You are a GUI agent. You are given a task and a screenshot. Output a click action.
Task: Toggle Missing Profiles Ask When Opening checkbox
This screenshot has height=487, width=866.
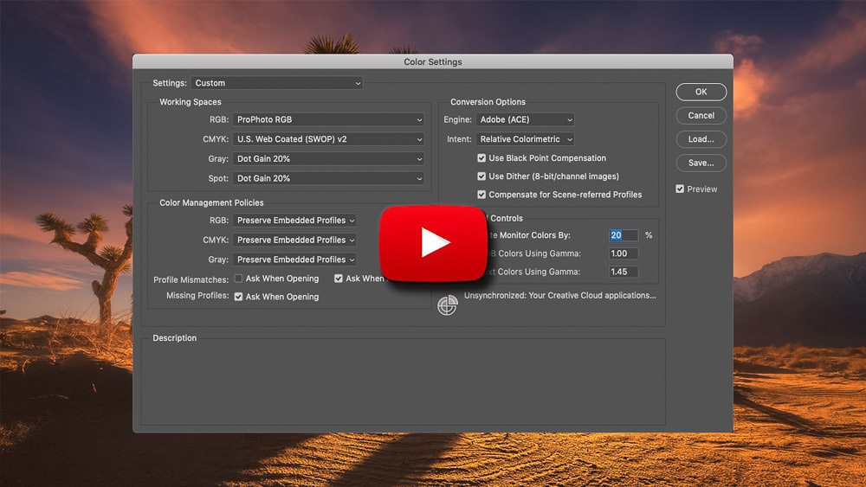click(239, 296)
